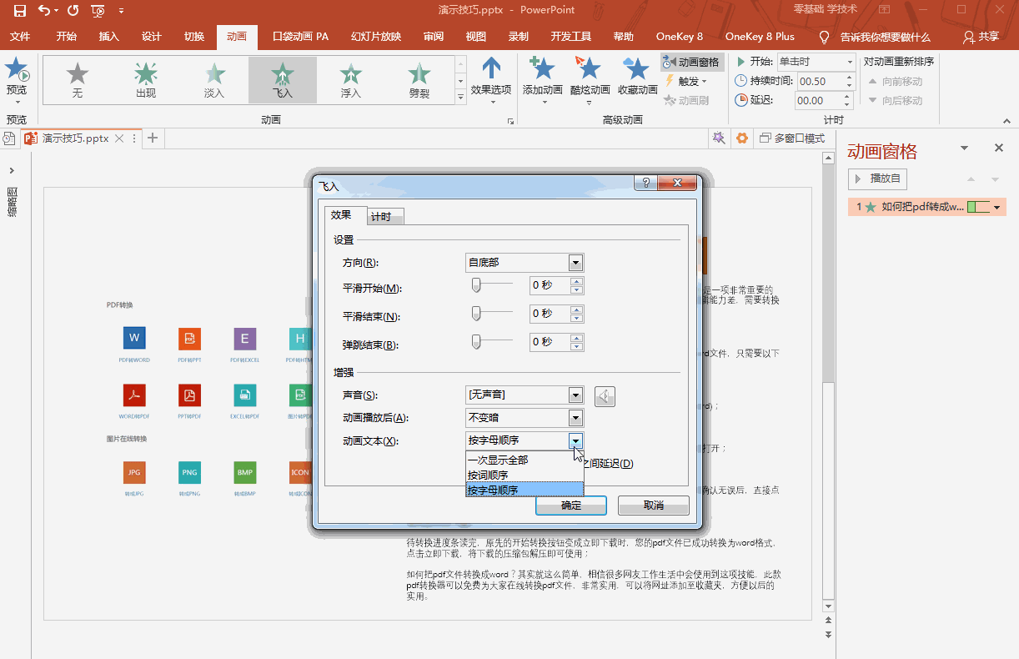The width and height of the screenshot is (1019, 659).
Task: Click the new tab plus button beside 演示技巧.pptx
Action: [x=153, y=138]
